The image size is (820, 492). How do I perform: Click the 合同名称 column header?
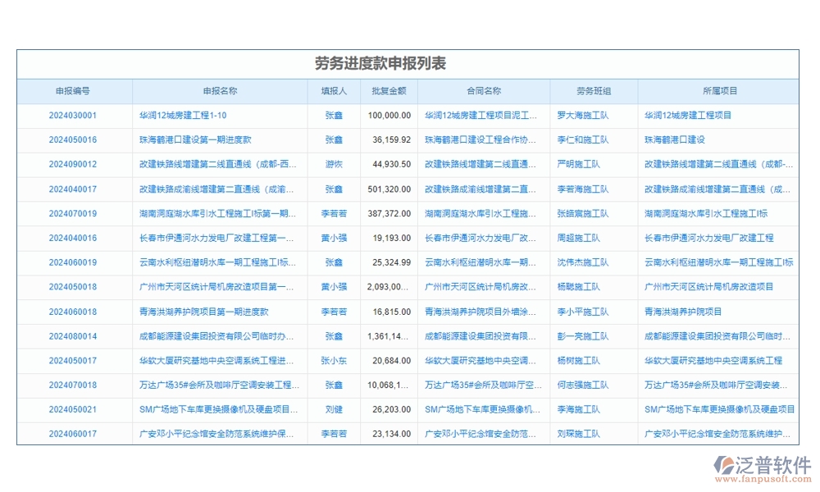pos(484,90)
